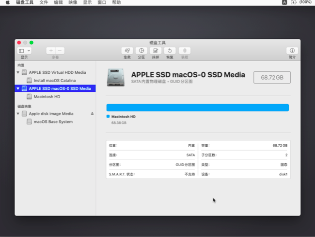Click the Mount (装载) toolbar icon

point(185,51)
